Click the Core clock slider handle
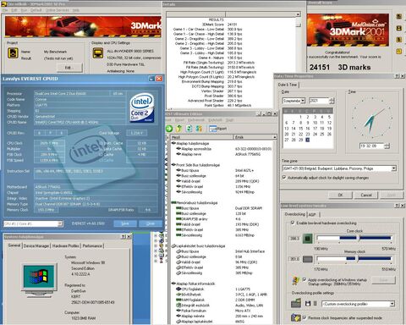The image size is (406, 325). (x=358, y=239)
